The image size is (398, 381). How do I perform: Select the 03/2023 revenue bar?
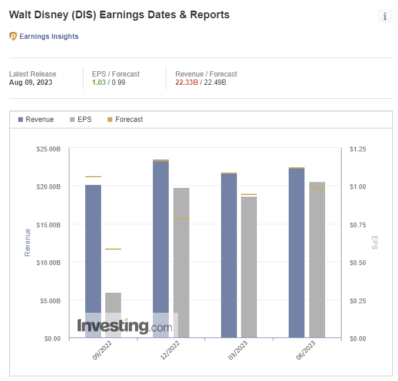coord(229,255)
